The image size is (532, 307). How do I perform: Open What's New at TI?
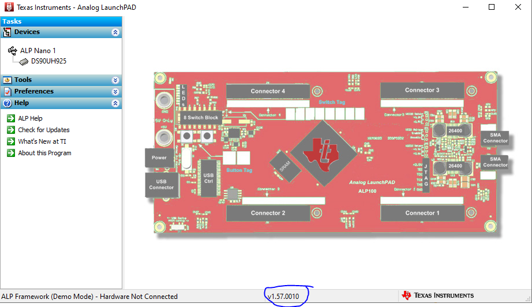tap(42, 141)
